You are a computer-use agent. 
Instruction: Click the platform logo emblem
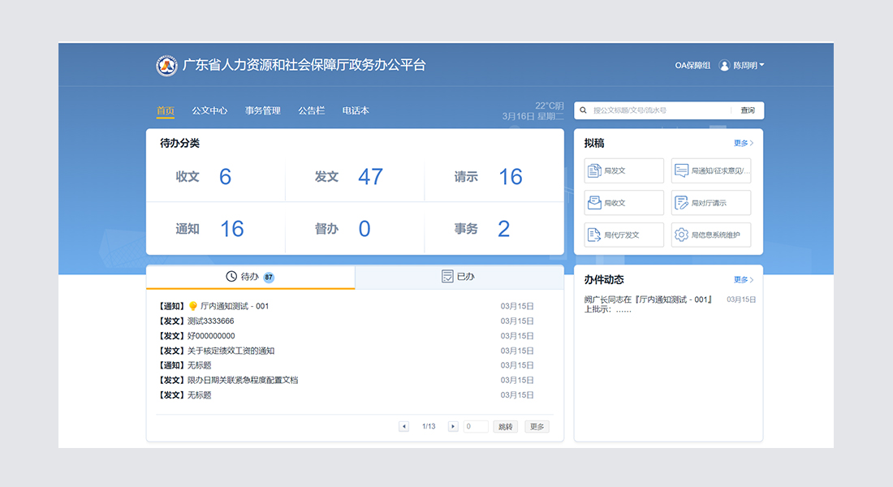[x=166, y=66]
